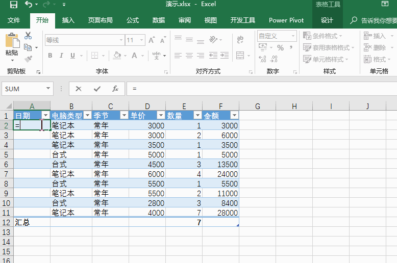397x263 pixels.
Task: Switch to the 插入 tab
Action: [x=68, y=20]
